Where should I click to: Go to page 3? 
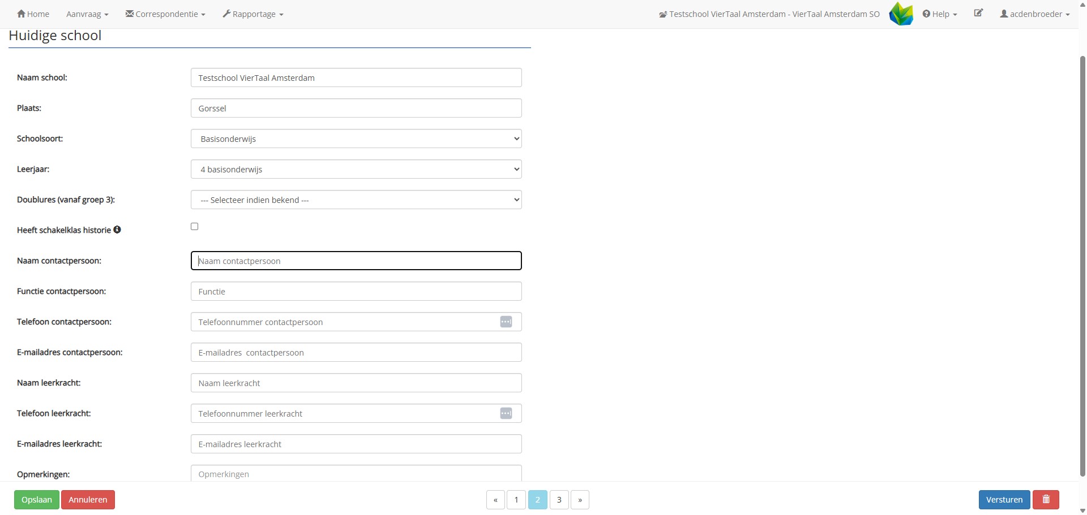pyautogui.click(x=559, y=500)
